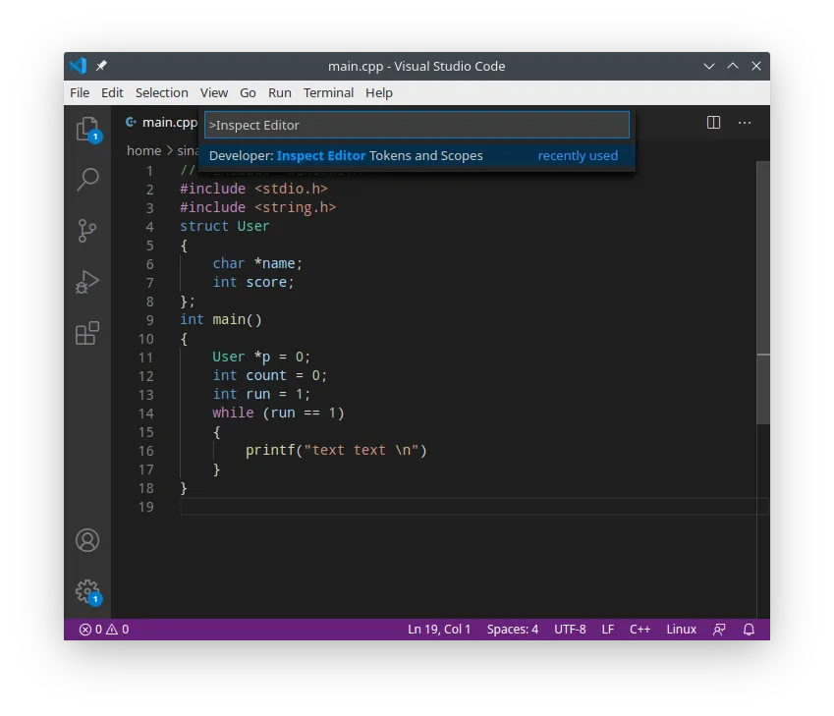Click the '#include <string.h>' line

(258, 207)
